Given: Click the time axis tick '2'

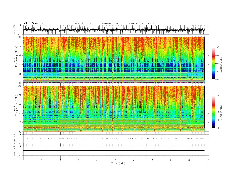Looking at the screenshot, I should 60,160.
